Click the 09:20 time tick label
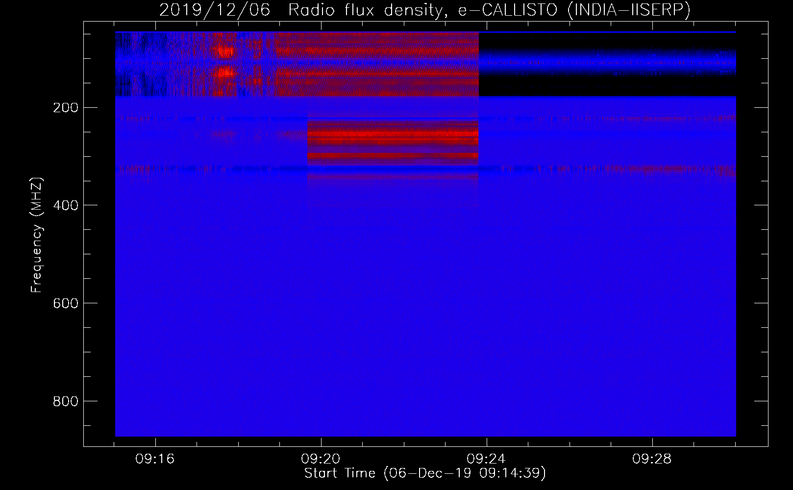The height and width of the screenshot is (490, 793). pos(321,459)
